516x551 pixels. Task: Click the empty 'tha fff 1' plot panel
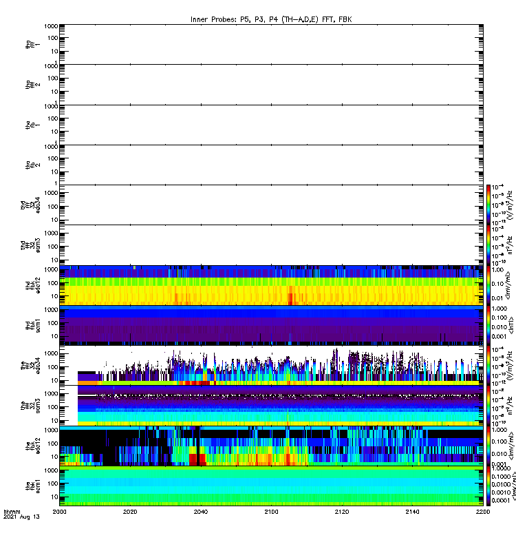coord(271,44)
